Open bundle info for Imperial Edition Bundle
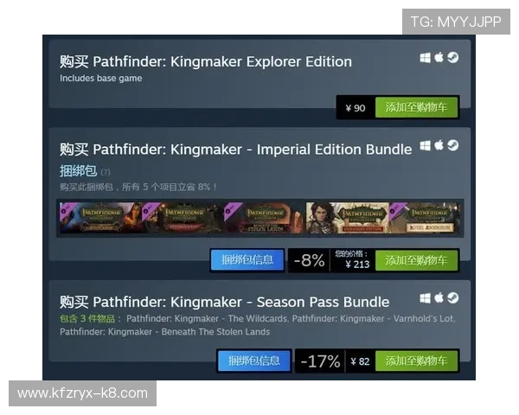The width and height of the screenshot is (519, 415). (247, 260)
